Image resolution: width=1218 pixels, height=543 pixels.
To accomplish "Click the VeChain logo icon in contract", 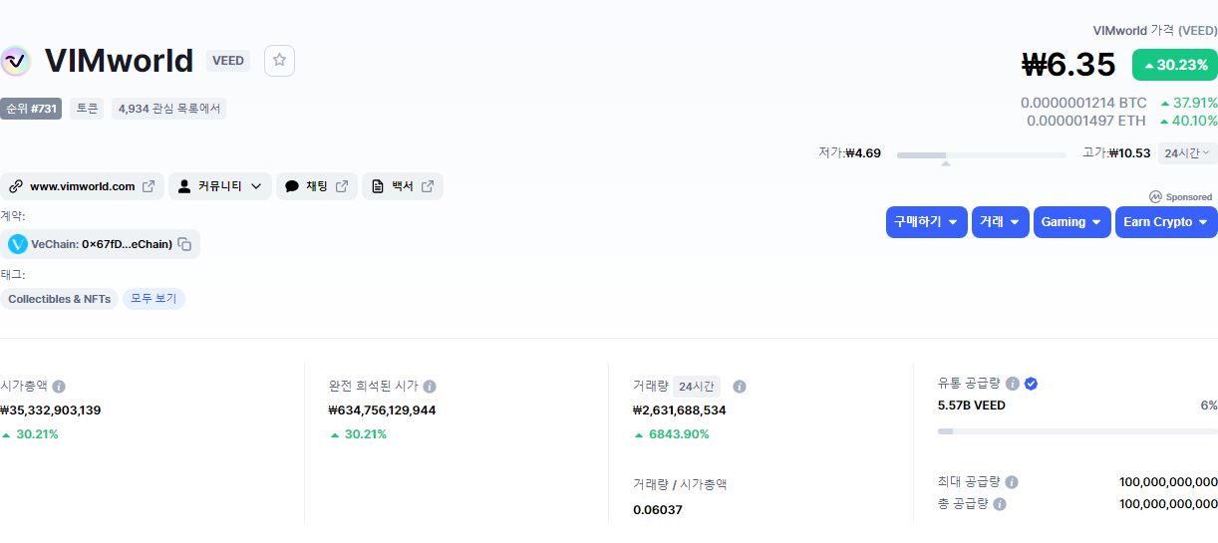I will [x=18, y=244].
